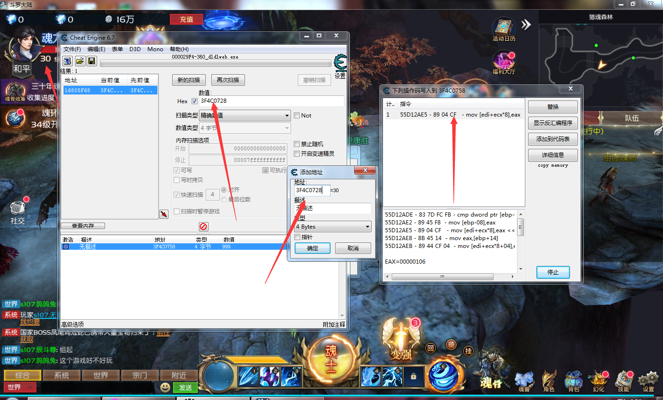
Task: Open the 表单 menu
Action: coord(117,49)
